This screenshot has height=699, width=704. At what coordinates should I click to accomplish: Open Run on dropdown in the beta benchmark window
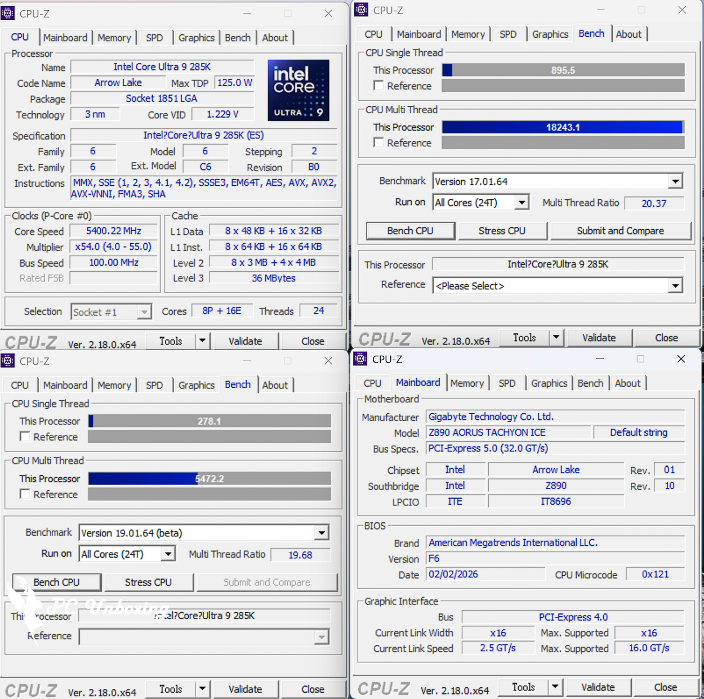(x=168, y=554)
